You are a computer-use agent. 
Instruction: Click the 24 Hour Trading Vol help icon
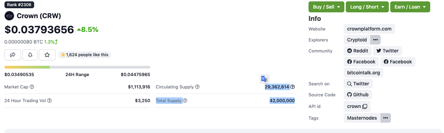pyautogui.click(x=49, y=101)
